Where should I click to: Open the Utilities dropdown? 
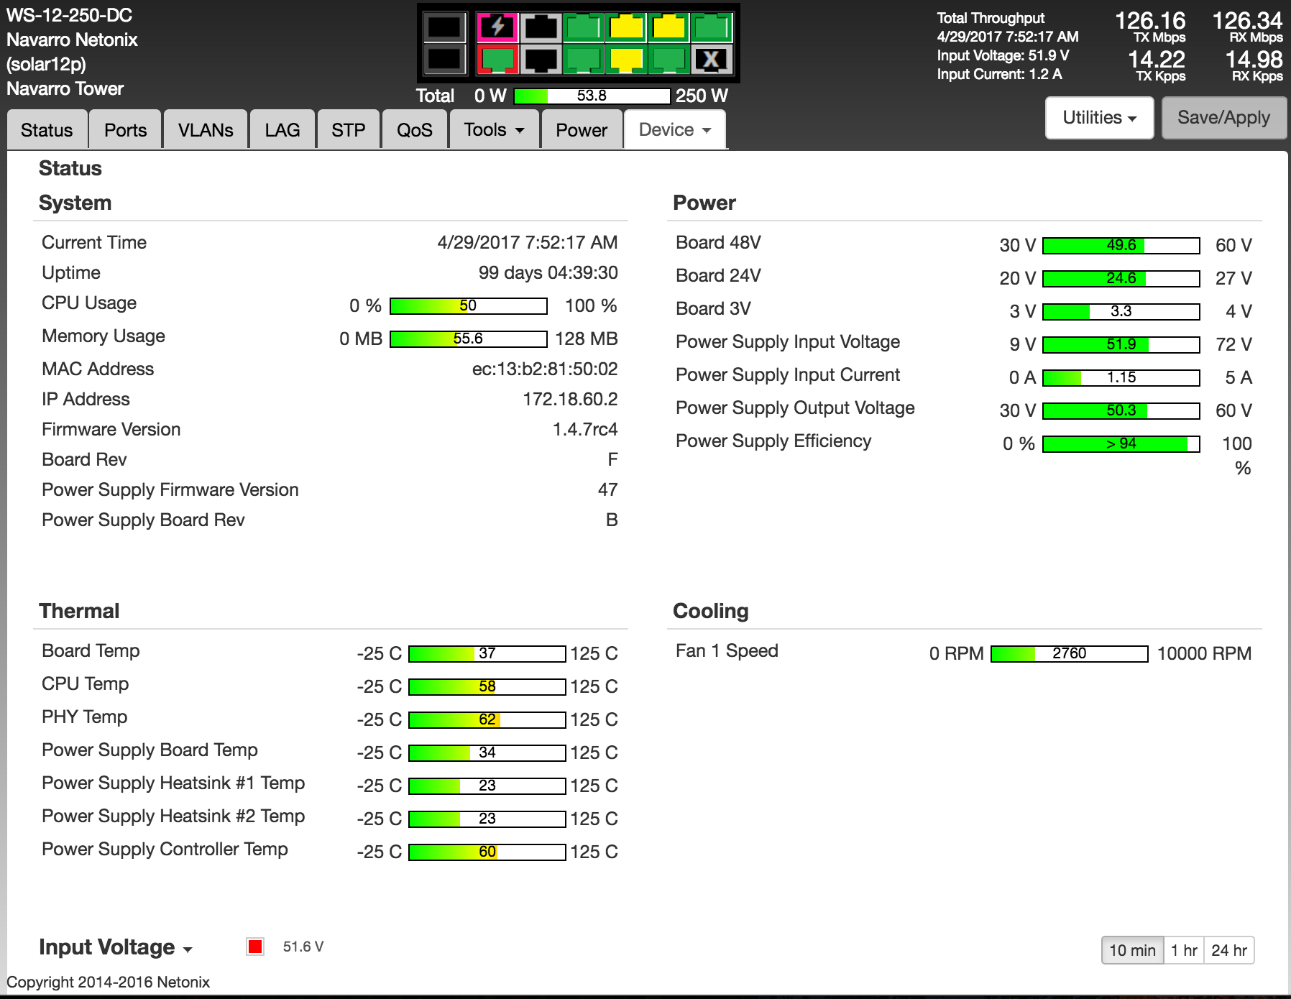(x=1099, y=118)
